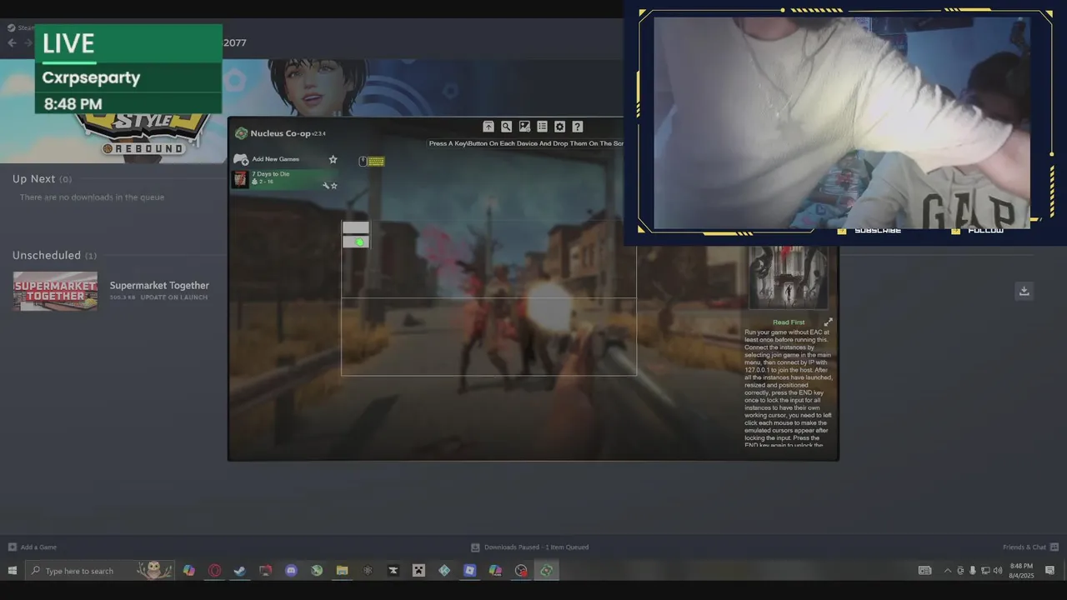Open the network icon in system tray
The image size is (1067, 600).
click(x=985, y=571)
